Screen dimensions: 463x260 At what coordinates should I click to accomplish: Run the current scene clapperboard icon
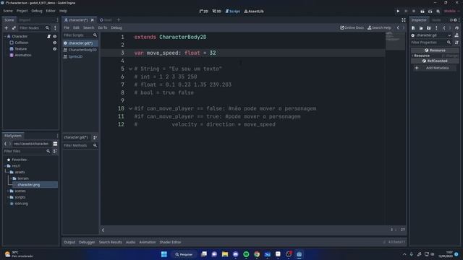click(422, 12)
